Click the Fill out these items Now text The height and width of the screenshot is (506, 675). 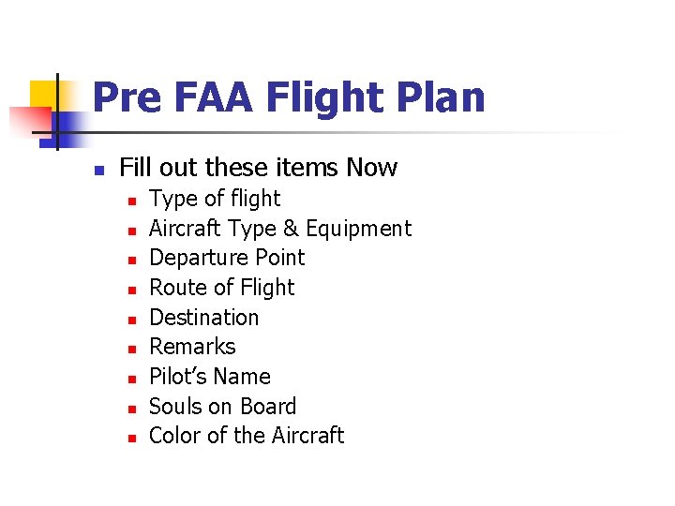click(x=258, y=168)
